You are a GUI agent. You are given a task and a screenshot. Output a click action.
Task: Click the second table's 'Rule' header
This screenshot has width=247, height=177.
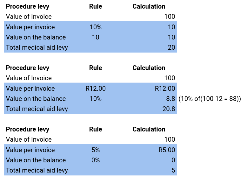pyautogui.click(x=96, y=68)
